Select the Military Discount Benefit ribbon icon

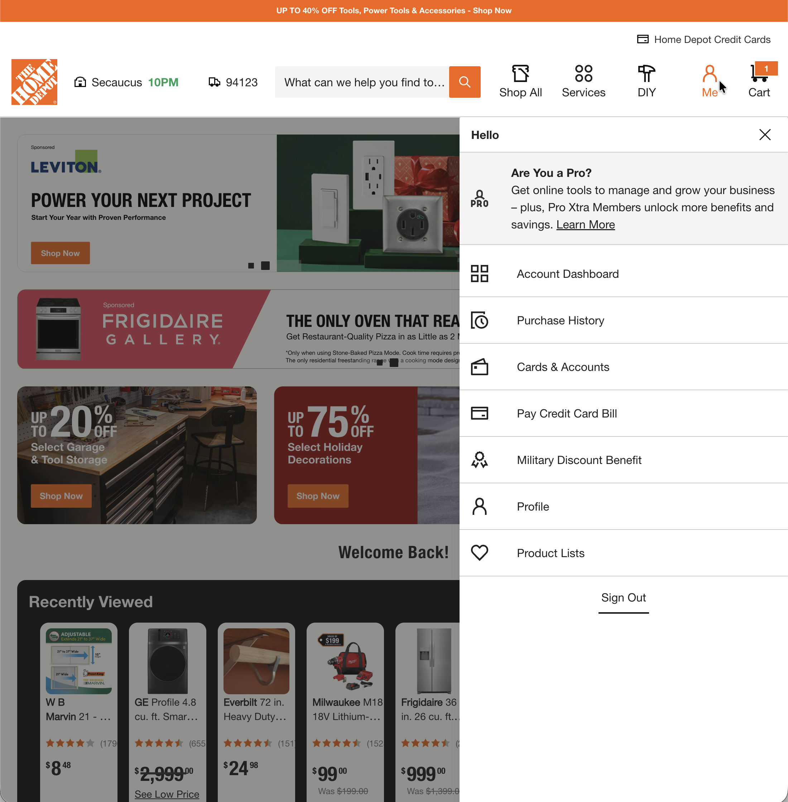pyautogui.click(x=480, y=459)
